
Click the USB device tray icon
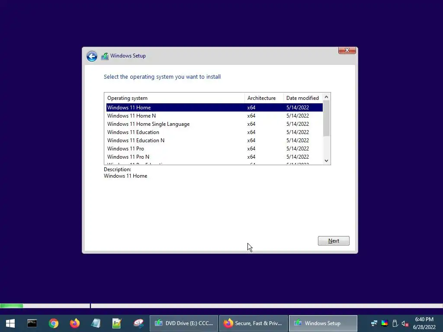[x=395, y=323]
